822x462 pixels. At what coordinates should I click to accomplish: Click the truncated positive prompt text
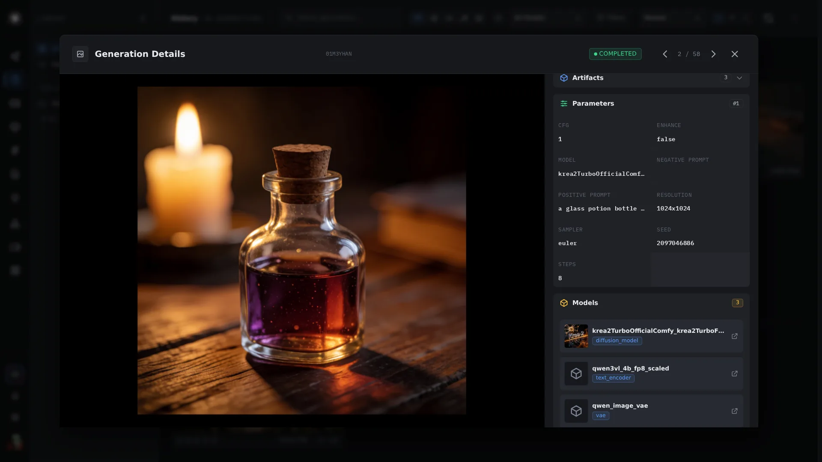pos(601,209)
